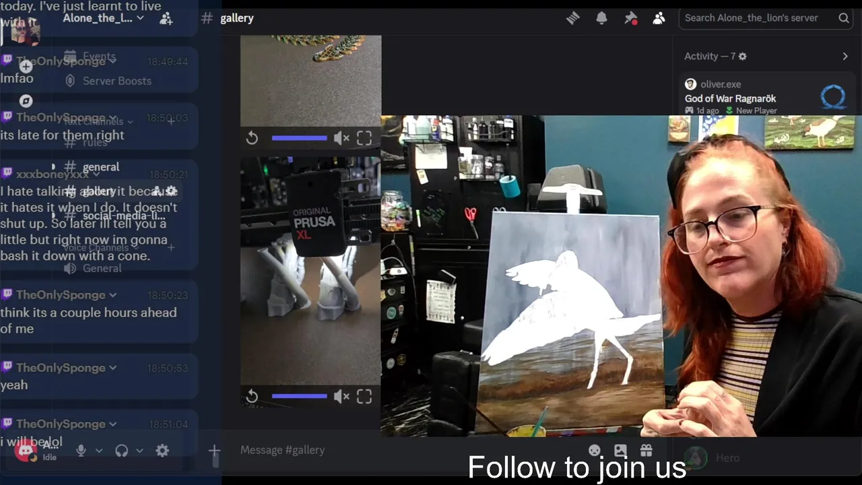This screenshot has width=862, height=485.
Task: Open Server Boosts in sidebar
Action: pyautogui.click(x=117, y=81)
